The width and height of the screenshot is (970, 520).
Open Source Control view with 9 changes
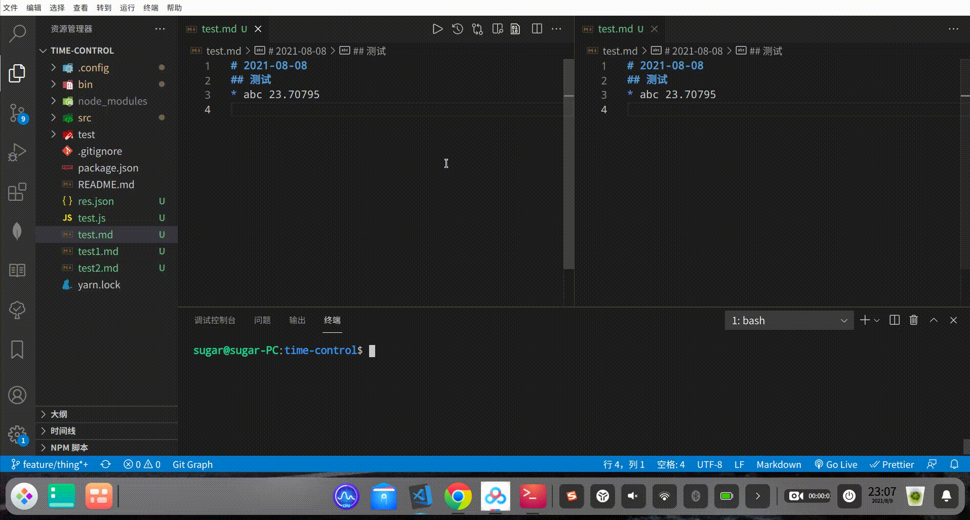coord(18,113)
